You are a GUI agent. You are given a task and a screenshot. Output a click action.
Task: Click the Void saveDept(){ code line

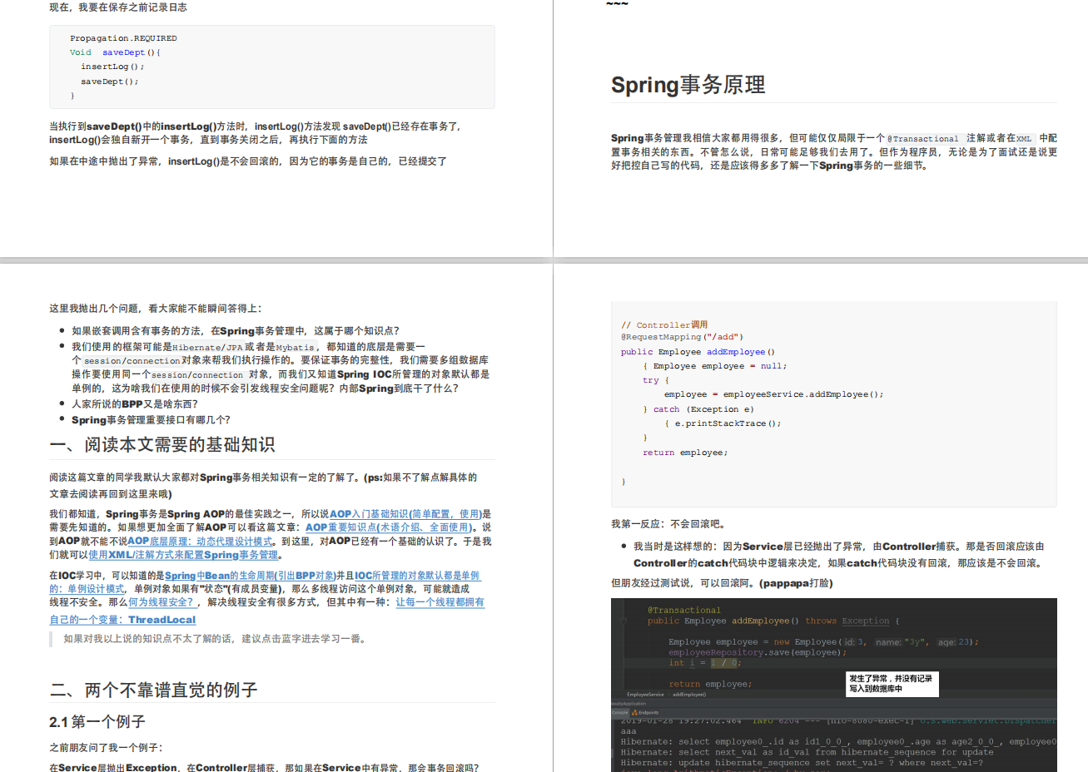[115, 52]
